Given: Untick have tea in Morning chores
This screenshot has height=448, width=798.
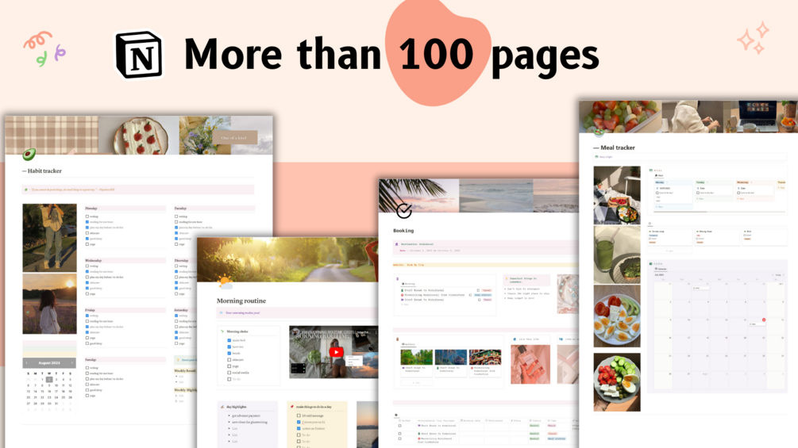Looking at the screenshot, I should pos(229,347).
